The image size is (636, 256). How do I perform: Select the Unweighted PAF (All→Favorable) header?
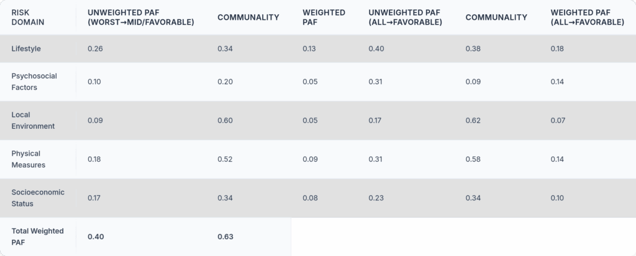coord(404,17)
